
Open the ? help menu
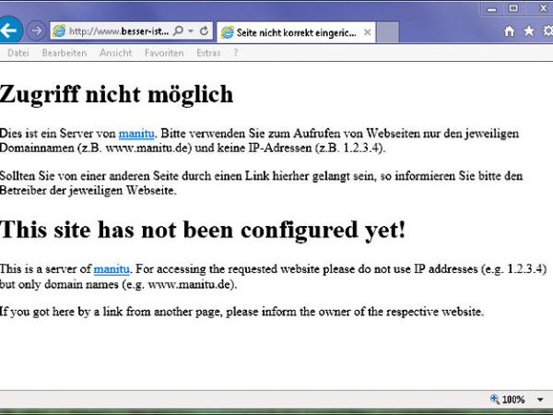pyautogui.click(x=236, y=53)
